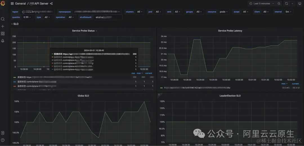Click the 10:28:00 tick on Service Probe Latency
This screenshot has height=146, width=304.
(174, 80)
